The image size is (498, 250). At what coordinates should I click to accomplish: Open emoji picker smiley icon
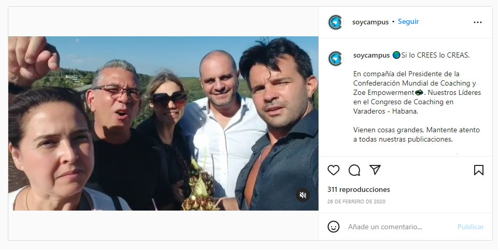point(334,227)
